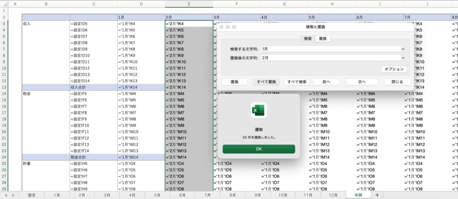The width and height of the screenshot is (458, 199).
Task: Select column E header
Action: coord(189,4)
